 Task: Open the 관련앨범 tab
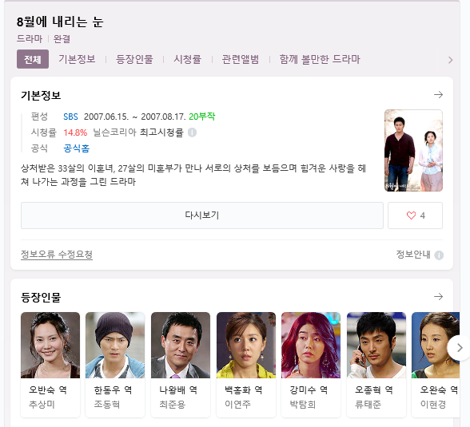pos(241,59)
